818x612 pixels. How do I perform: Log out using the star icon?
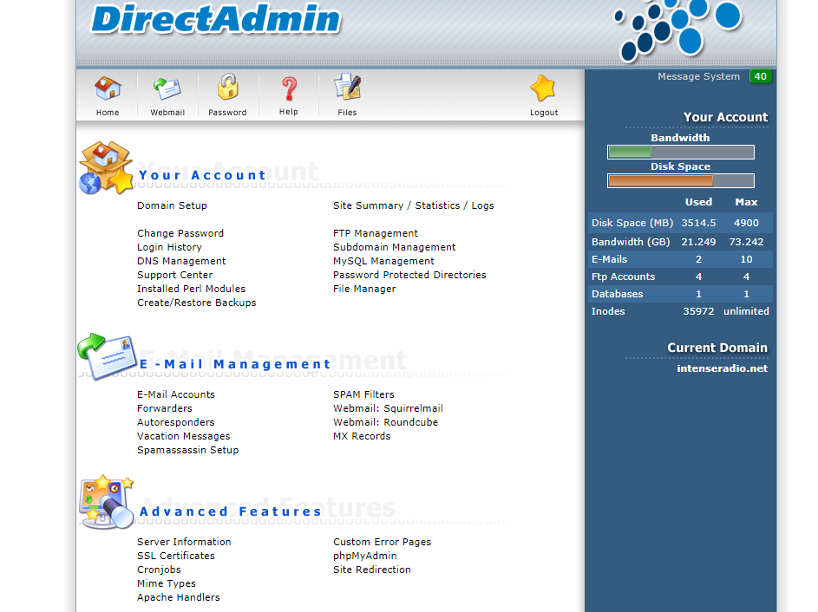[543, 88]
